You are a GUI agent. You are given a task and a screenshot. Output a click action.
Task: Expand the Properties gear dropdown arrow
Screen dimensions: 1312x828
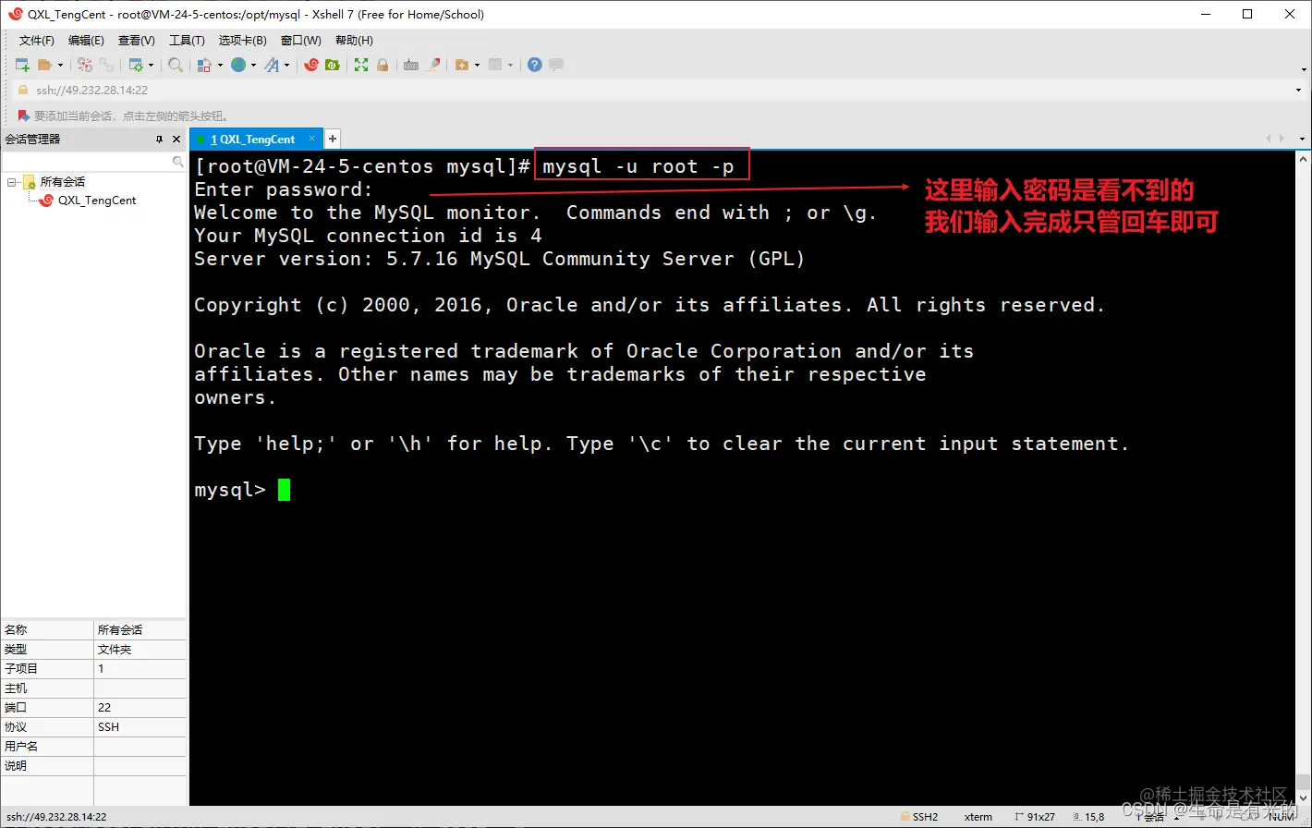point(152,65)
